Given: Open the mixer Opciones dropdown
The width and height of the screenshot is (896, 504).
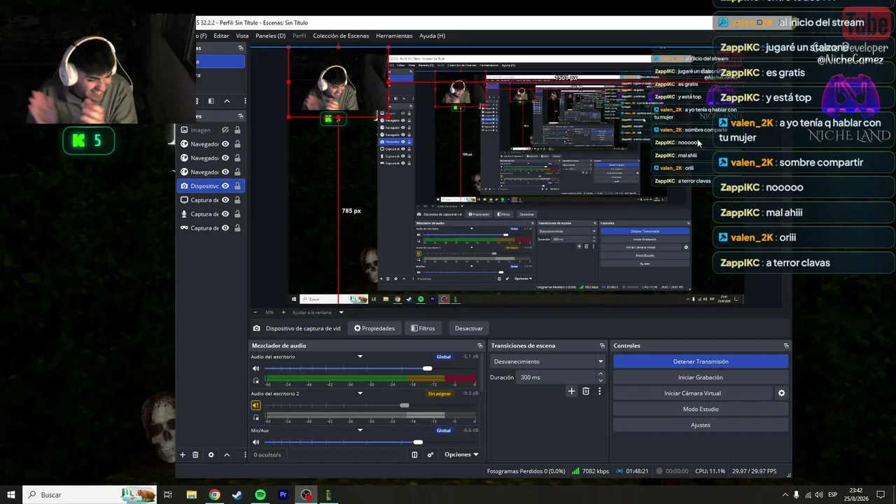Looking at the screenshot, I should coord(461,454).
